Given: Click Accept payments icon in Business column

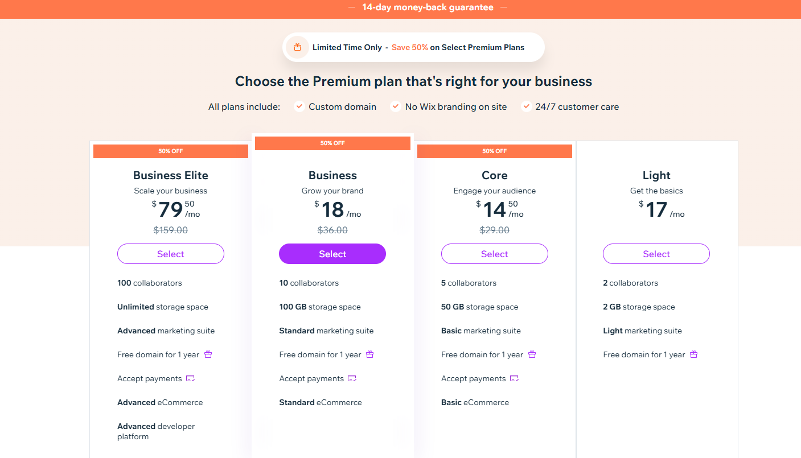Looking at the screenshot, I should click(352, 378).
